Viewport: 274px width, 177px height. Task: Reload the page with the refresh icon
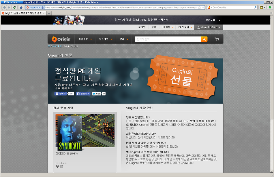coord(15,7)
